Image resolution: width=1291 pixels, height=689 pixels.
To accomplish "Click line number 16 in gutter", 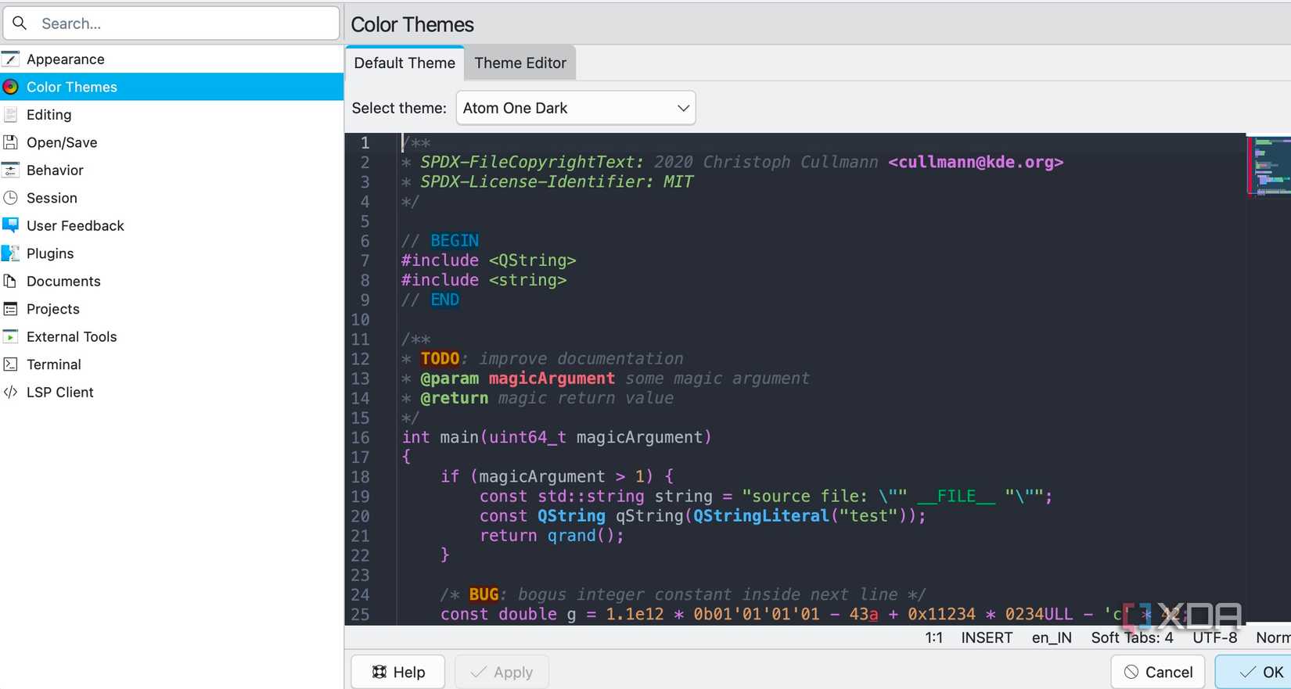I will [x=360, y=437].
